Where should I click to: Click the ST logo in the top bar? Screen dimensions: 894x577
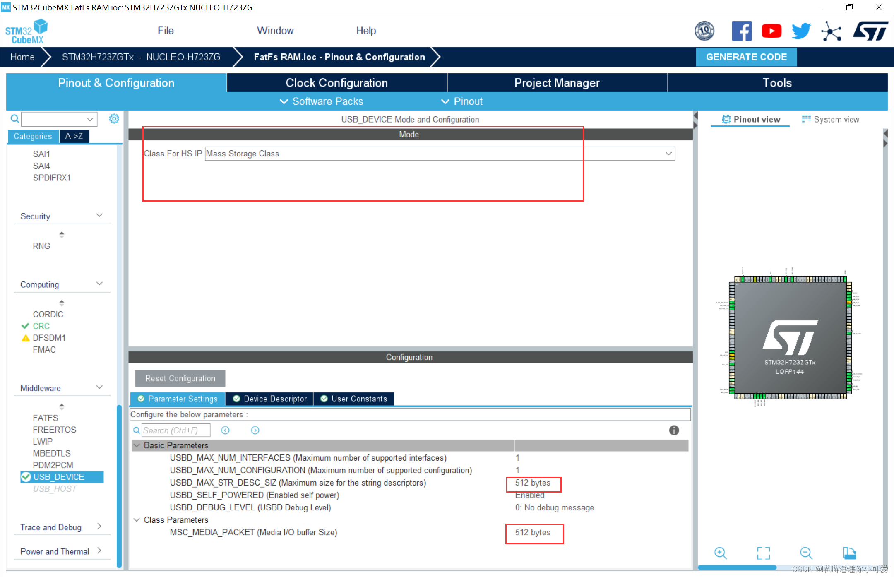(870, 31)
